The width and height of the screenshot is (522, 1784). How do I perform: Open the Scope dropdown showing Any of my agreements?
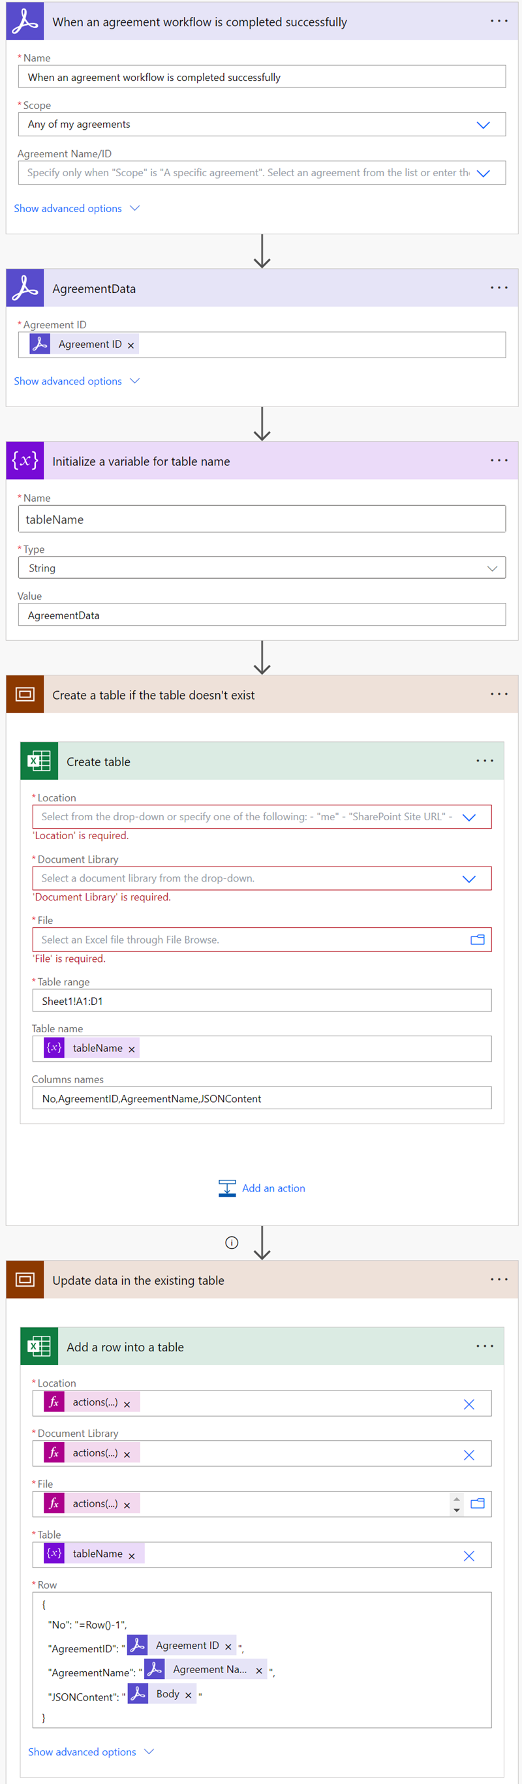(x=483, y=125)
